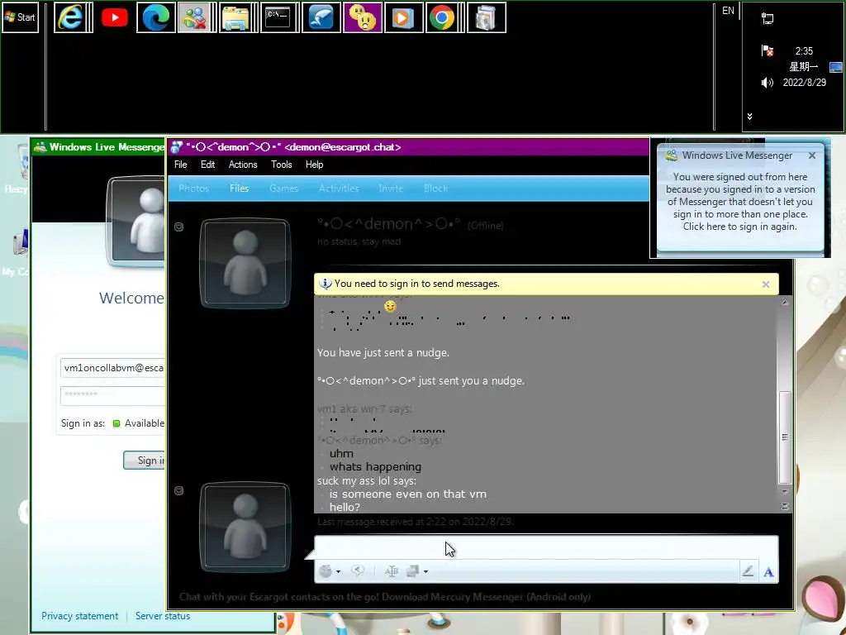The width and height of the screenshot is (846, 635).
Task: Open the Server status link
Action: (x=163, y=616)
